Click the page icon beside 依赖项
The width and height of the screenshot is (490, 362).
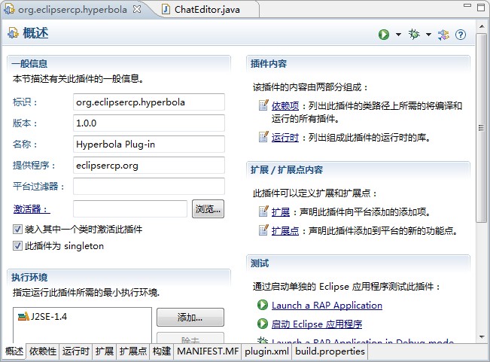pyautogui.click(x=263, y=105)
